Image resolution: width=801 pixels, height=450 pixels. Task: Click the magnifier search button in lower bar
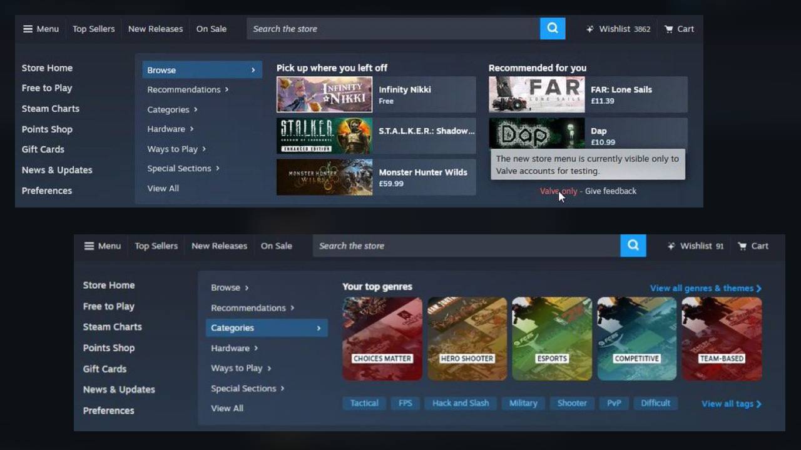[x=633, y=246]
